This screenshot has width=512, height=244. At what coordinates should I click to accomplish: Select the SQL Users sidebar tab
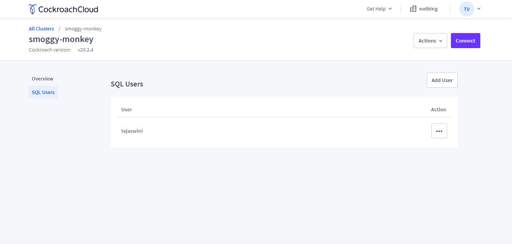43,92
